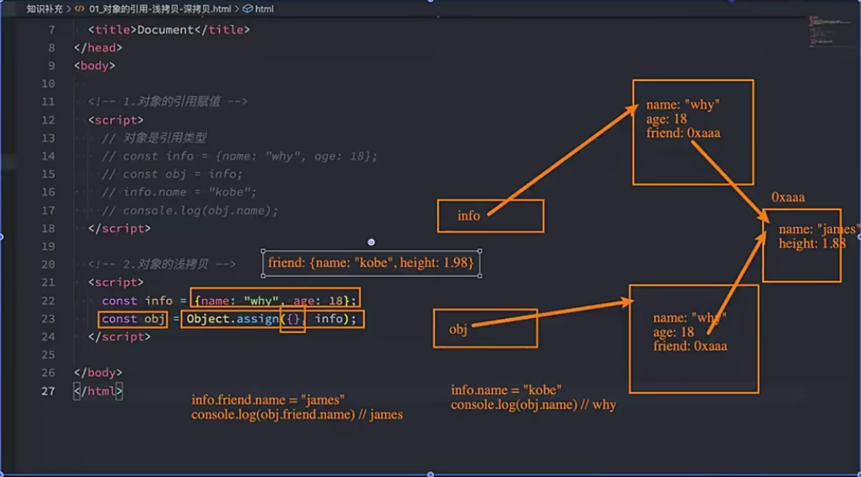Click the HTML file icon in breadcrumb
The image size is (861, 477).
79,9
